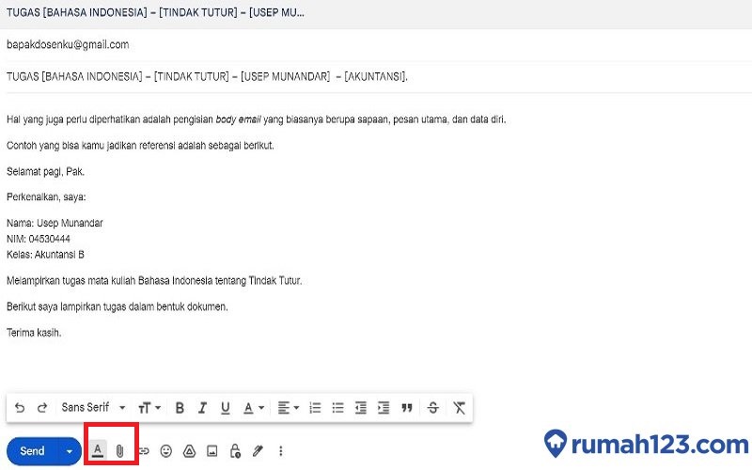Open more options three-dot menu

coord(281,451)
